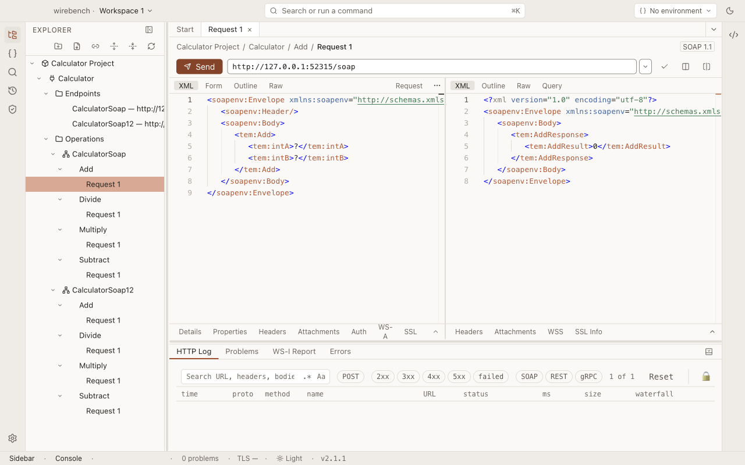
Task: Refresh the Explorer tree
Action: tap(151, 46)
